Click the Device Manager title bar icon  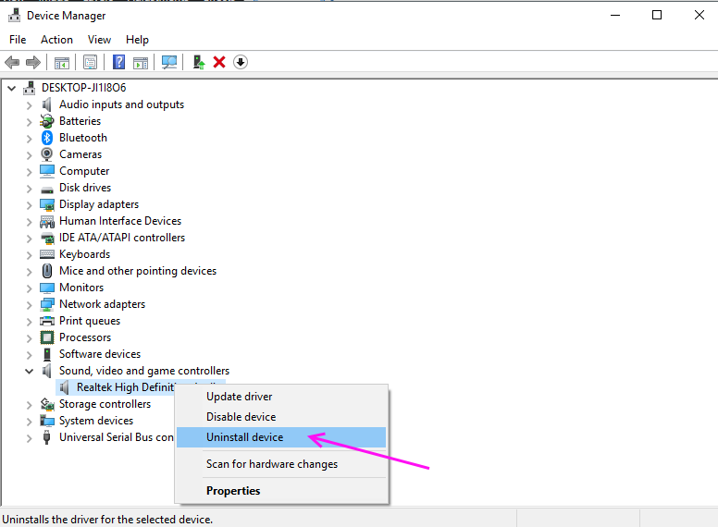pos(15,16)
